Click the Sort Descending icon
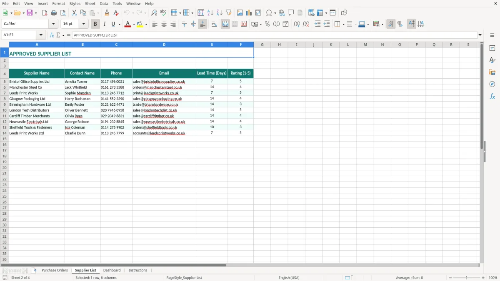The width and height of the screenshot is (500, 281). pyautogui.click(x=220, y=13)
